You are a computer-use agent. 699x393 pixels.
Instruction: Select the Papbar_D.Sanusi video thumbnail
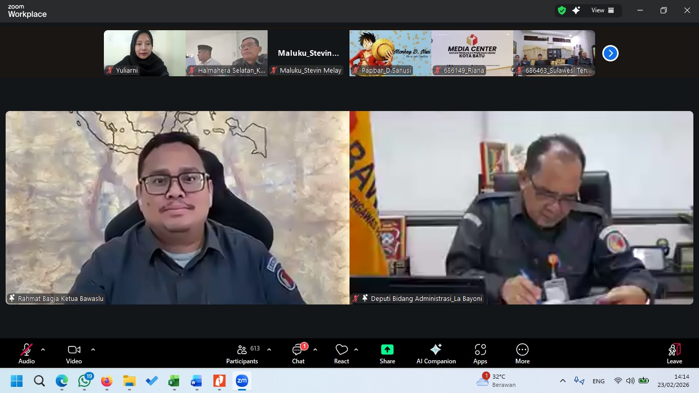point(390,53)
